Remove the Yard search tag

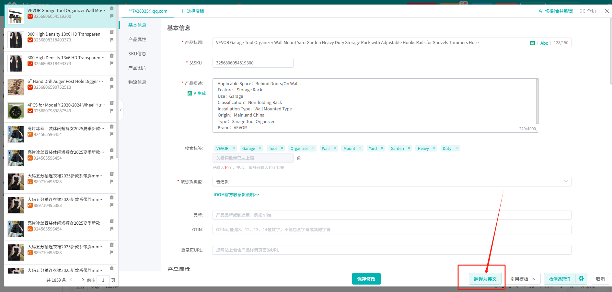point(382,148)
